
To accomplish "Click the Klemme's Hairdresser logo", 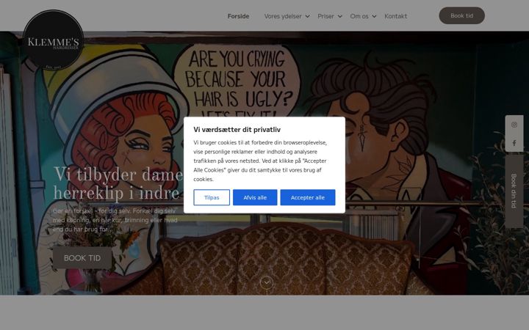I will click(54, 40).
